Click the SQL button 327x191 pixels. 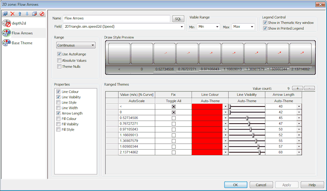[x=178, y=19]
